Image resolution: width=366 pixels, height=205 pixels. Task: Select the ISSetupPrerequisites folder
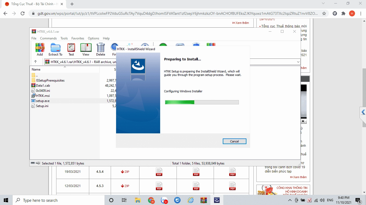coord(48,80)
